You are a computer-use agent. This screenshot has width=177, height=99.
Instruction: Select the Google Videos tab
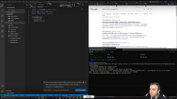[130, 14]
